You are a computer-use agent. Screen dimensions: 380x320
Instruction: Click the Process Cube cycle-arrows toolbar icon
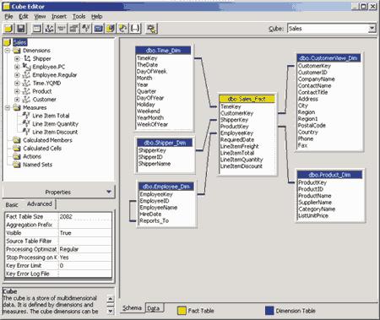pyautogui.click(x=123, y=29)
